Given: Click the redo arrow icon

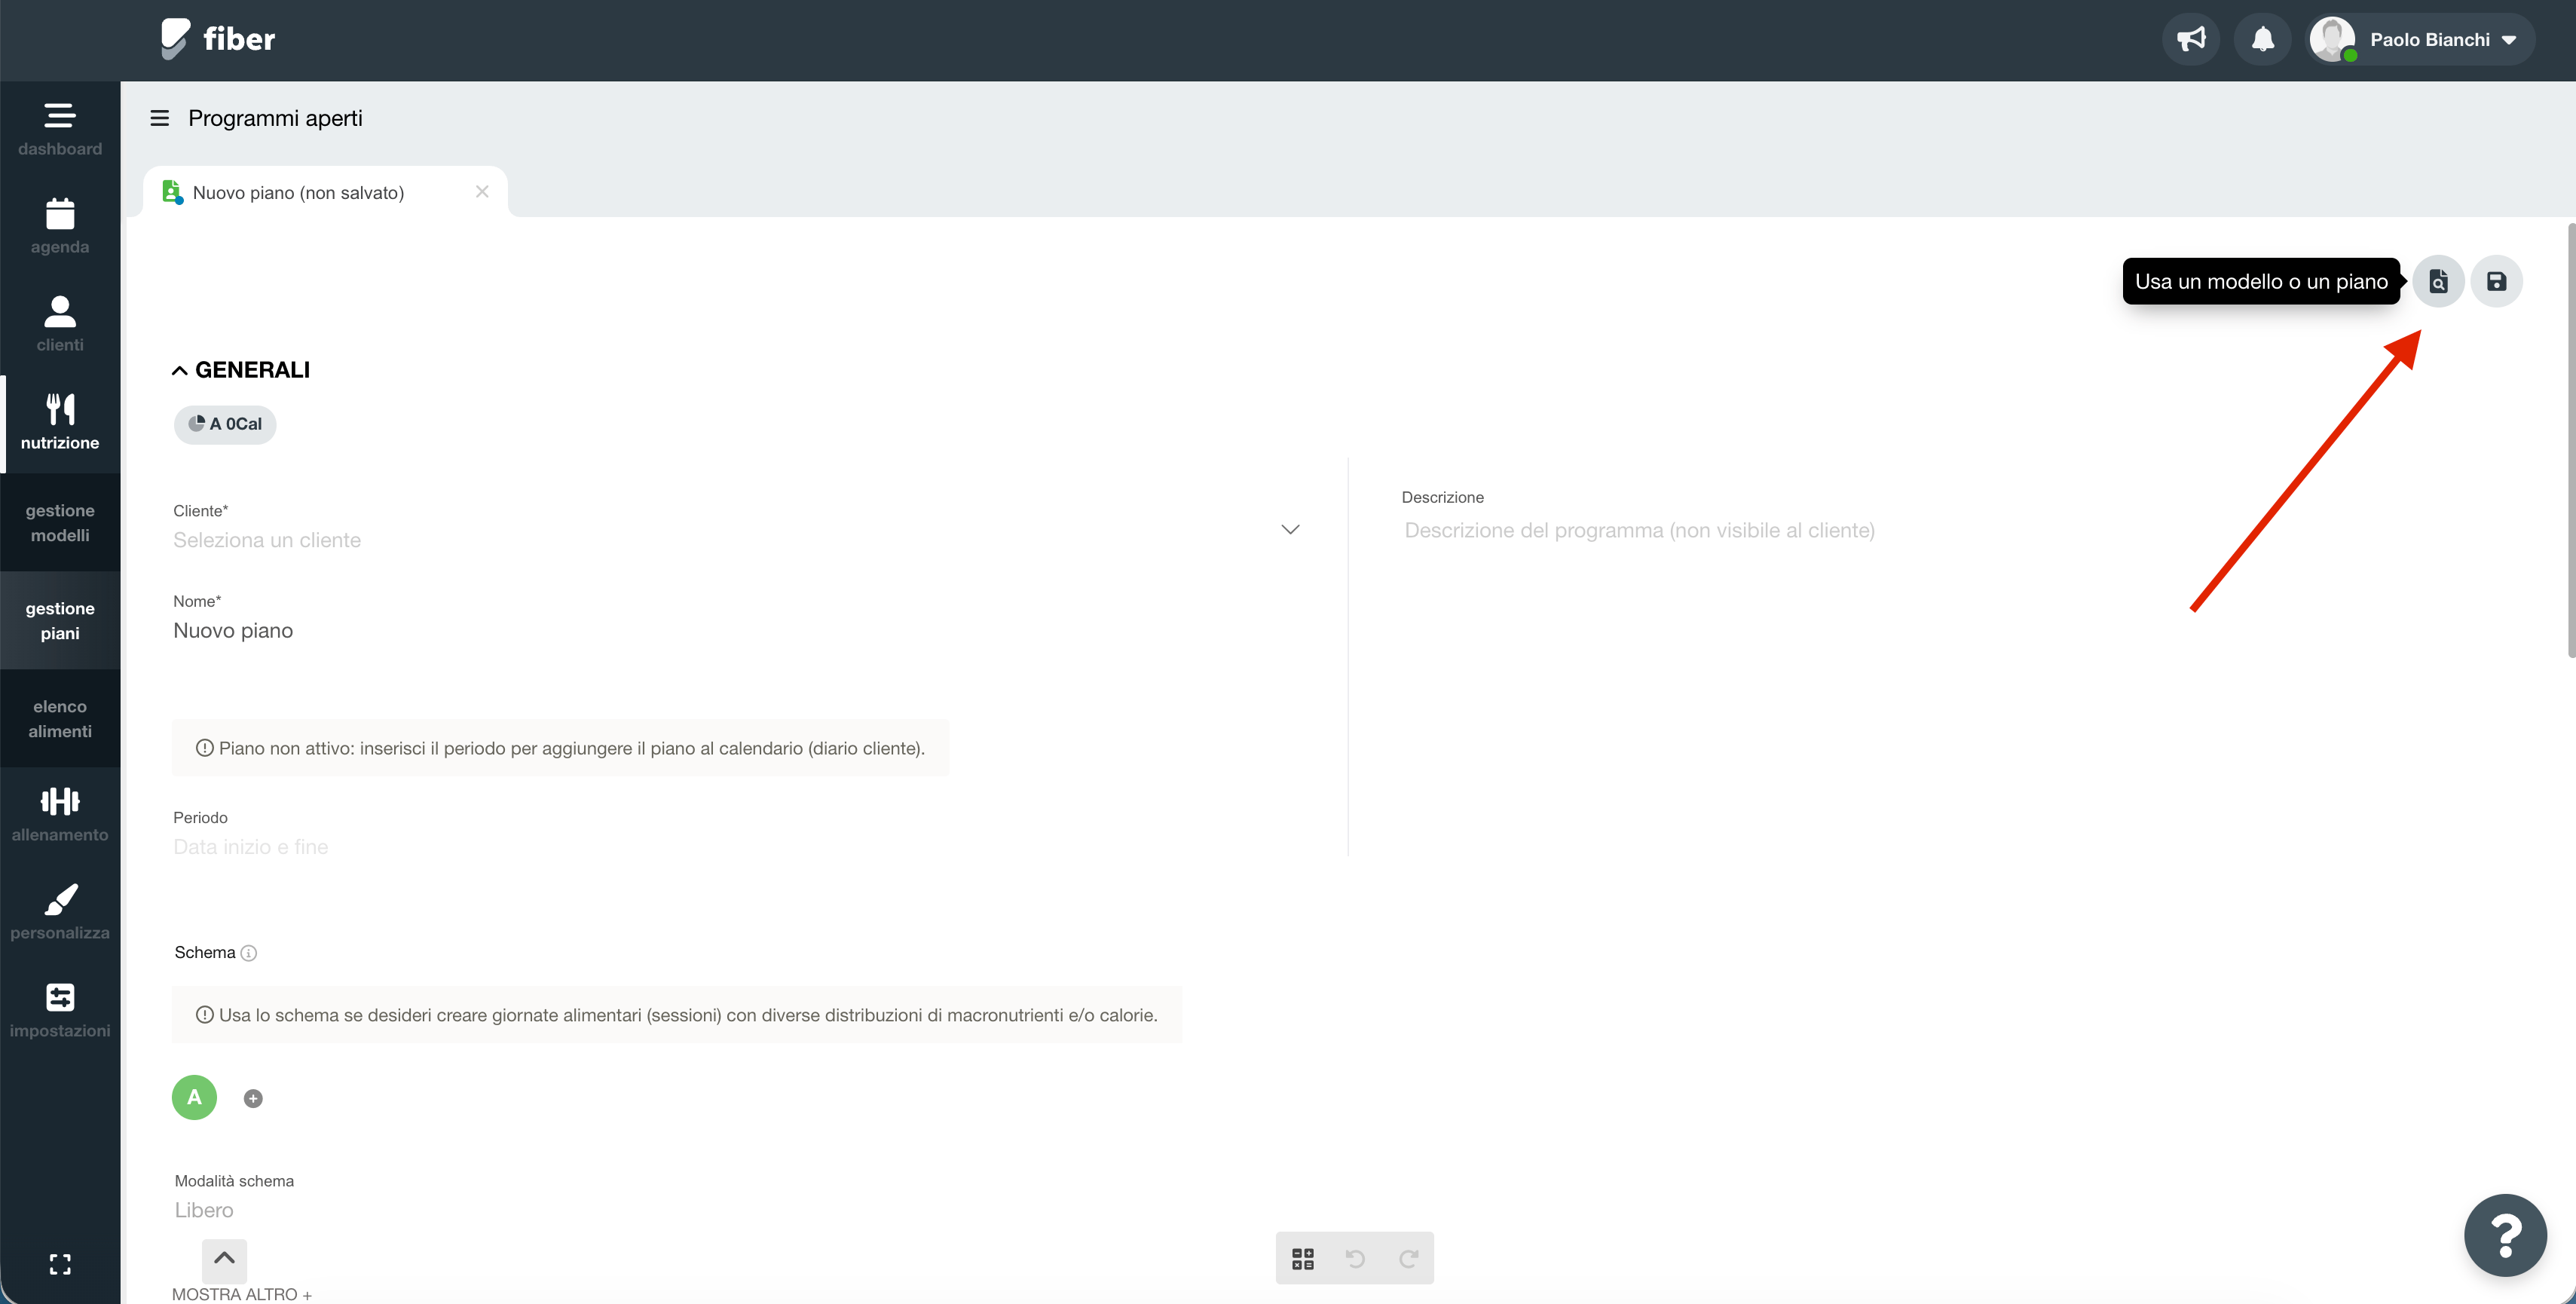Looking at the screenshot, I should point(1408,1258).
